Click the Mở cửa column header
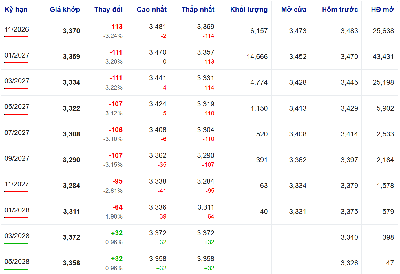This screenshot has width=400, height=274. 293,10
